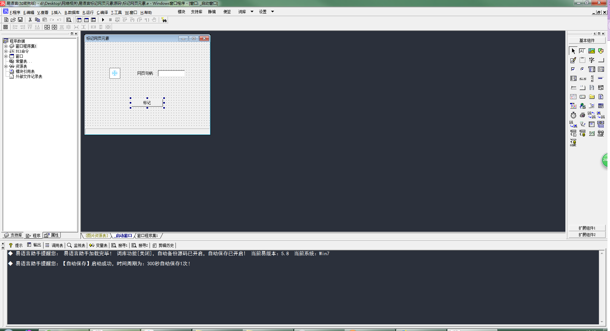Toggle the left work panel toolbar button
610x331 pixels.
[79, 20]
